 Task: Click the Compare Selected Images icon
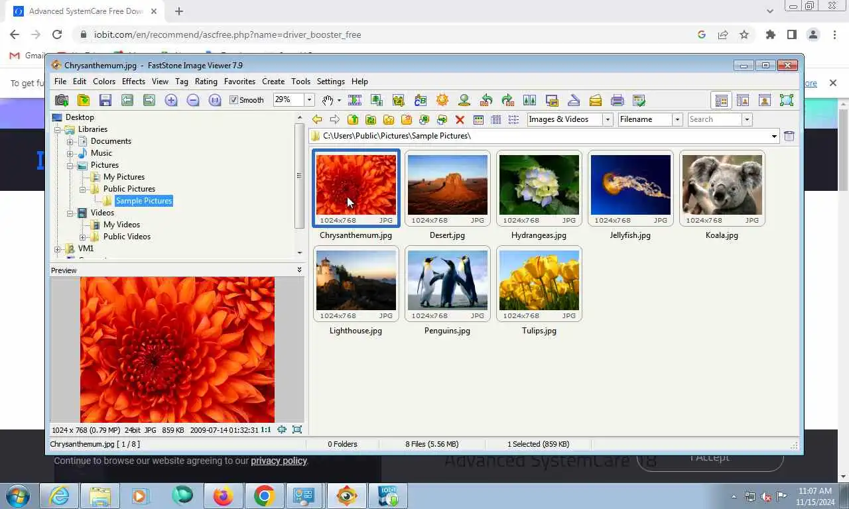[x=530, y=100]
